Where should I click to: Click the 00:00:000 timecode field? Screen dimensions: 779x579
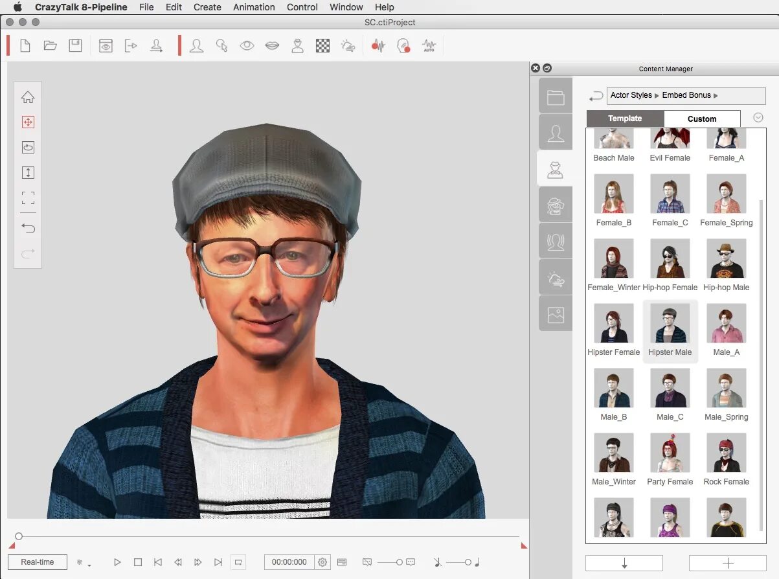289,562
